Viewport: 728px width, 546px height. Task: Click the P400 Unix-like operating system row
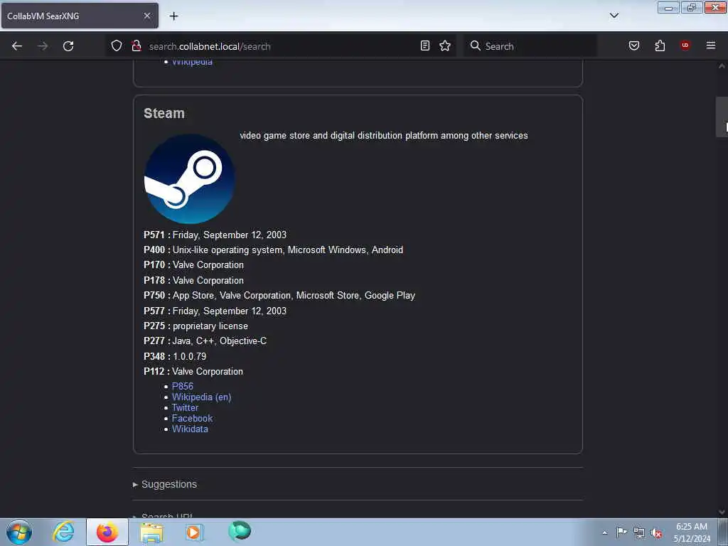pos(274,250)
